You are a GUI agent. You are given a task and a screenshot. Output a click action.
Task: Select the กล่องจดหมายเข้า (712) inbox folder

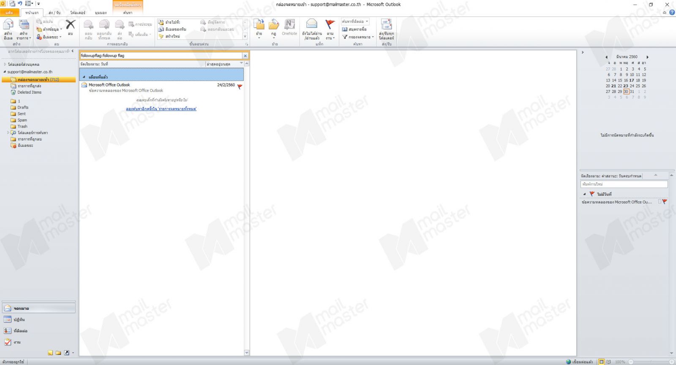pos(38,79)
